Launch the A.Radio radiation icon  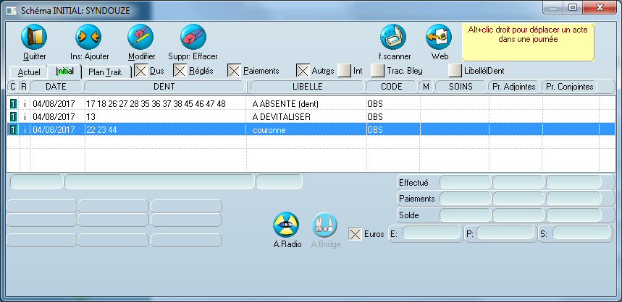(x=286, y=225)
